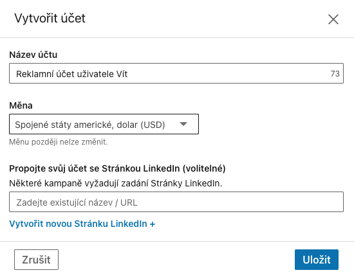Viewport: 354px width, 277px height.
Task: Click the dropdown arrow in Měna selector
Action: [183, 124]
